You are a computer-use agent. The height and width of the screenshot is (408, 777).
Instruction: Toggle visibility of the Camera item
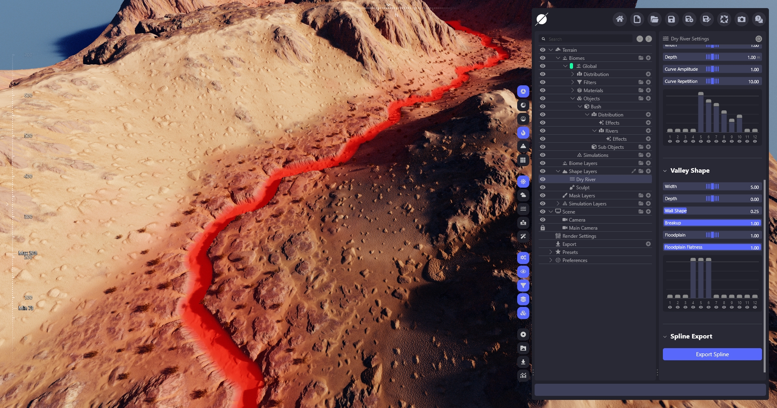click(543, 220)
